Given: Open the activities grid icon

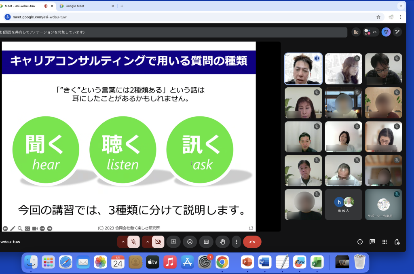Looking at the screenshot, I should coord(384,242).
